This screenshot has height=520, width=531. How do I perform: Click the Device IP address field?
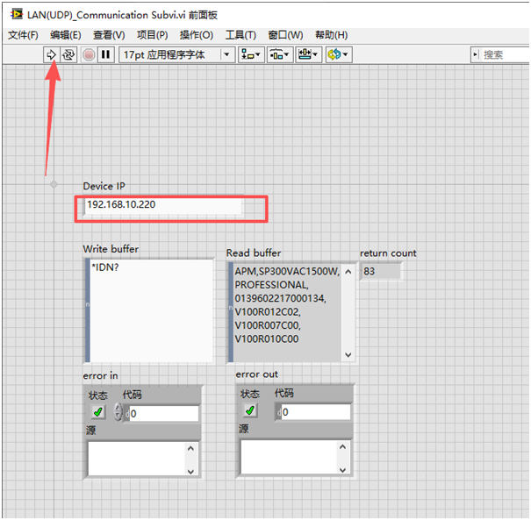click(x=162, y=205)
